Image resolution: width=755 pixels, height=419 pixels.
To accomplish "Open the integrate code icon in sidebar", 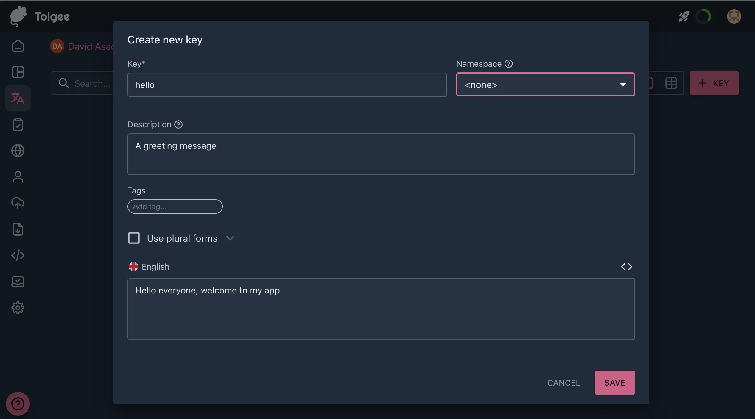I will point(18,255).
